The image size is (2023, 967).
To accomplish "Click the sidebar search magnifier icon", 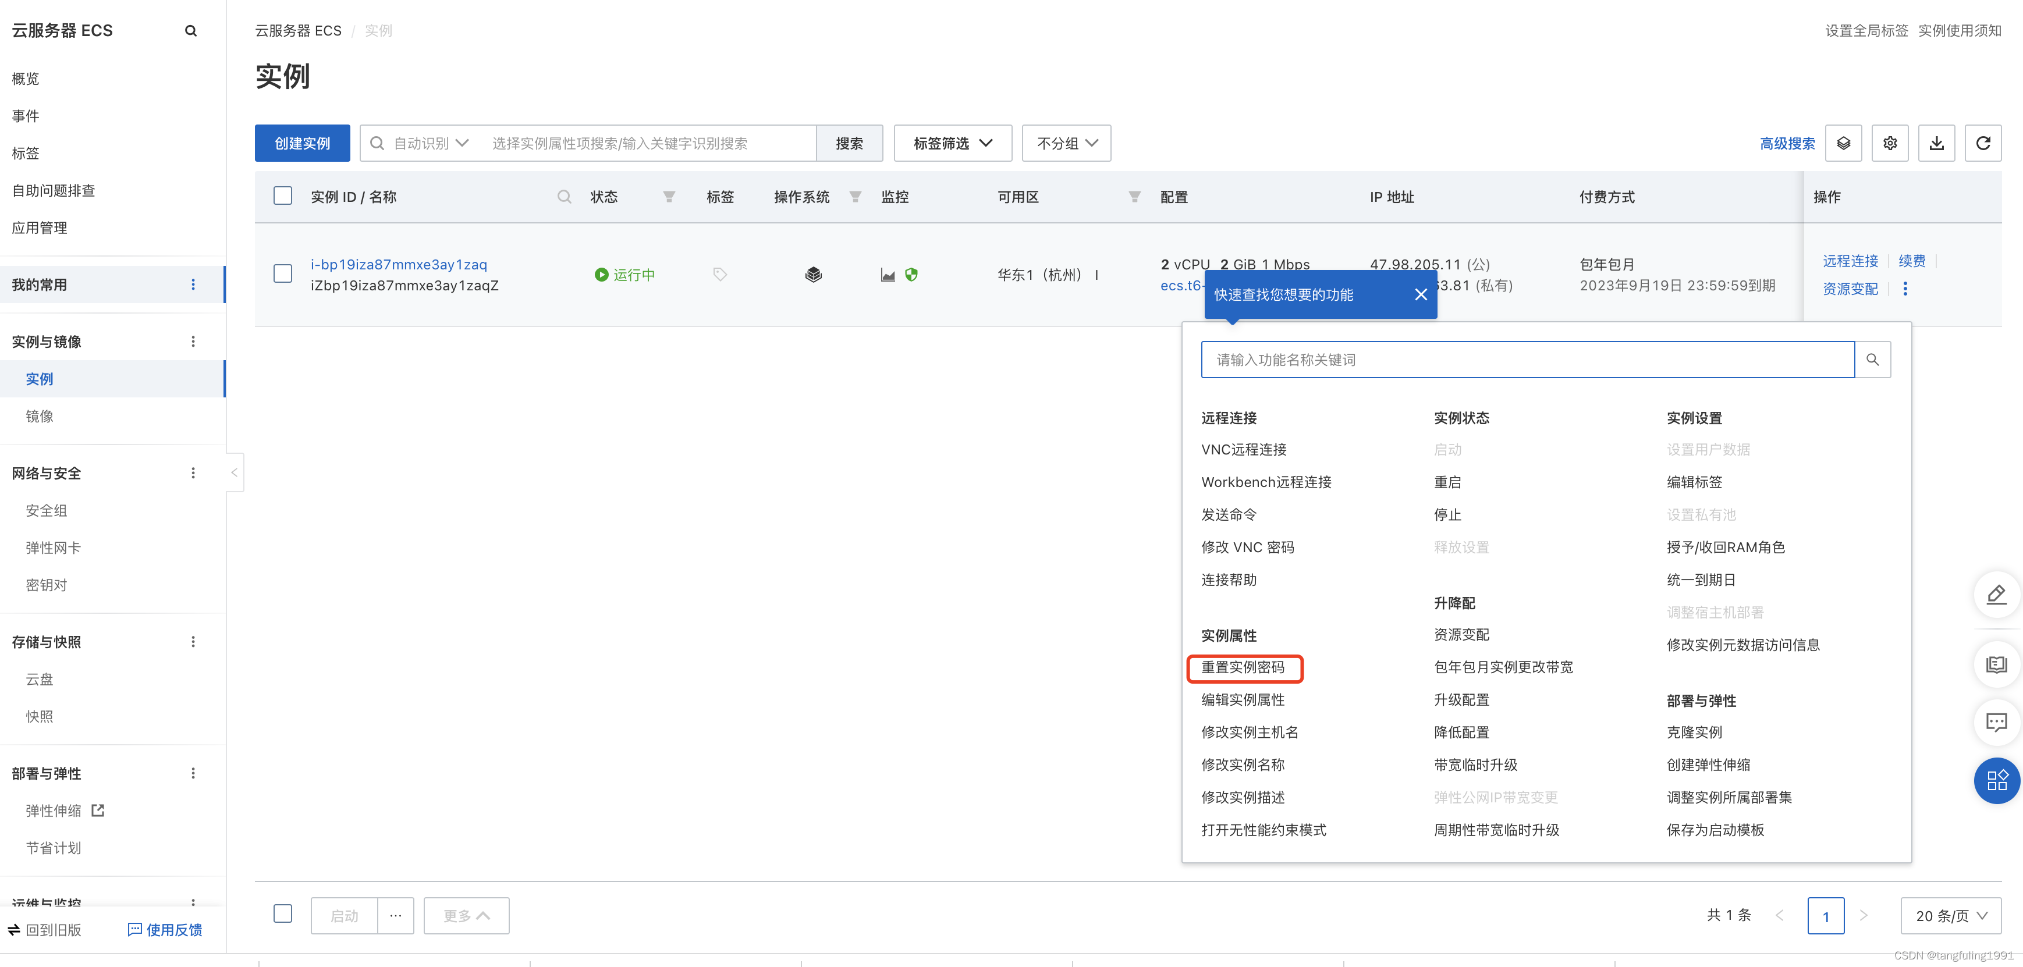I will pos(191,31).
